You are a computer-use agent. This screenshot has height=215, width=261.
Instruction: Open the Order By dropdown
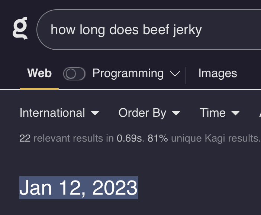[149, 113]
